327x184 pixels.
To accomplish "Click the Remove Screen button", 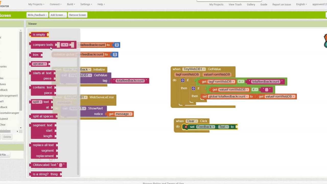I will pyautogui.click(x=77, y=15).
